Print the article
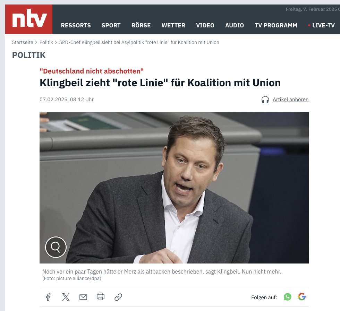This screenshot has width=340, height=311. pyautogui.click(x=101, y=297)
